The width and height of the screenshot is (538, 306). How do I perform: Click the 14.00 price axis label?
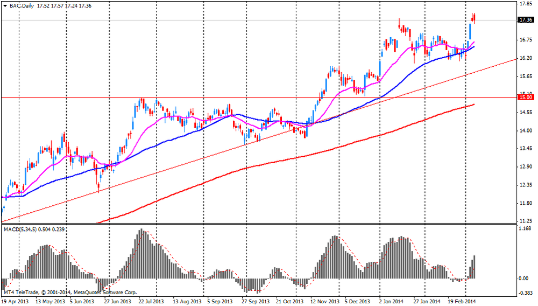[x=526, y=130]
